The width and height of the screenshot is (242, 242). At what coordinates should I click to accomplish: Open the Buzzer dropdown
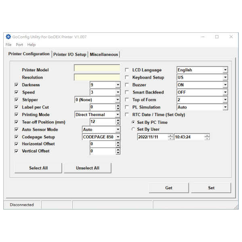[225, 85]
